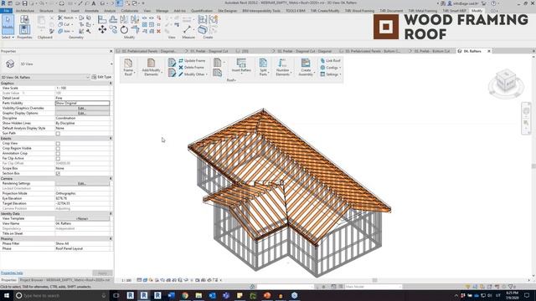Toggle the Section Box checkbox
Viewport: 536px width, 301px height.
point(58,173)
